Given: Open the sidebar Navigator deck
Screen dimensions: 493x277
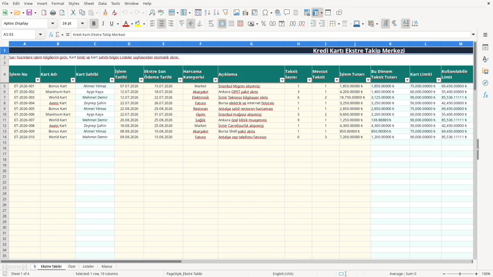Looking at the screenshot, I should point(485,83).
